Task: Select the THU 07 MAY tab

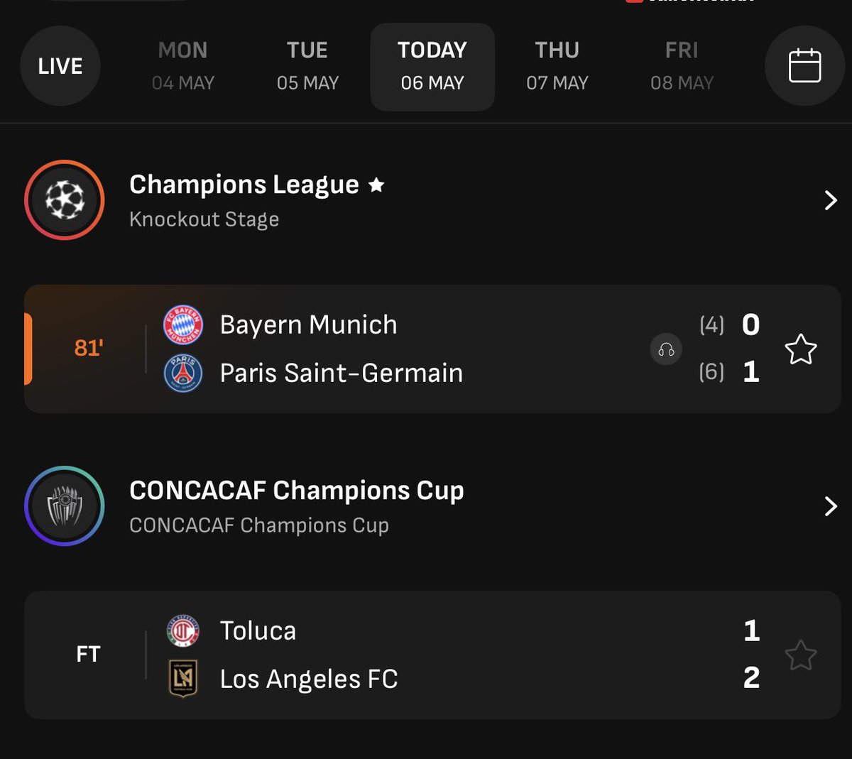Action: (x=557, y=66)
